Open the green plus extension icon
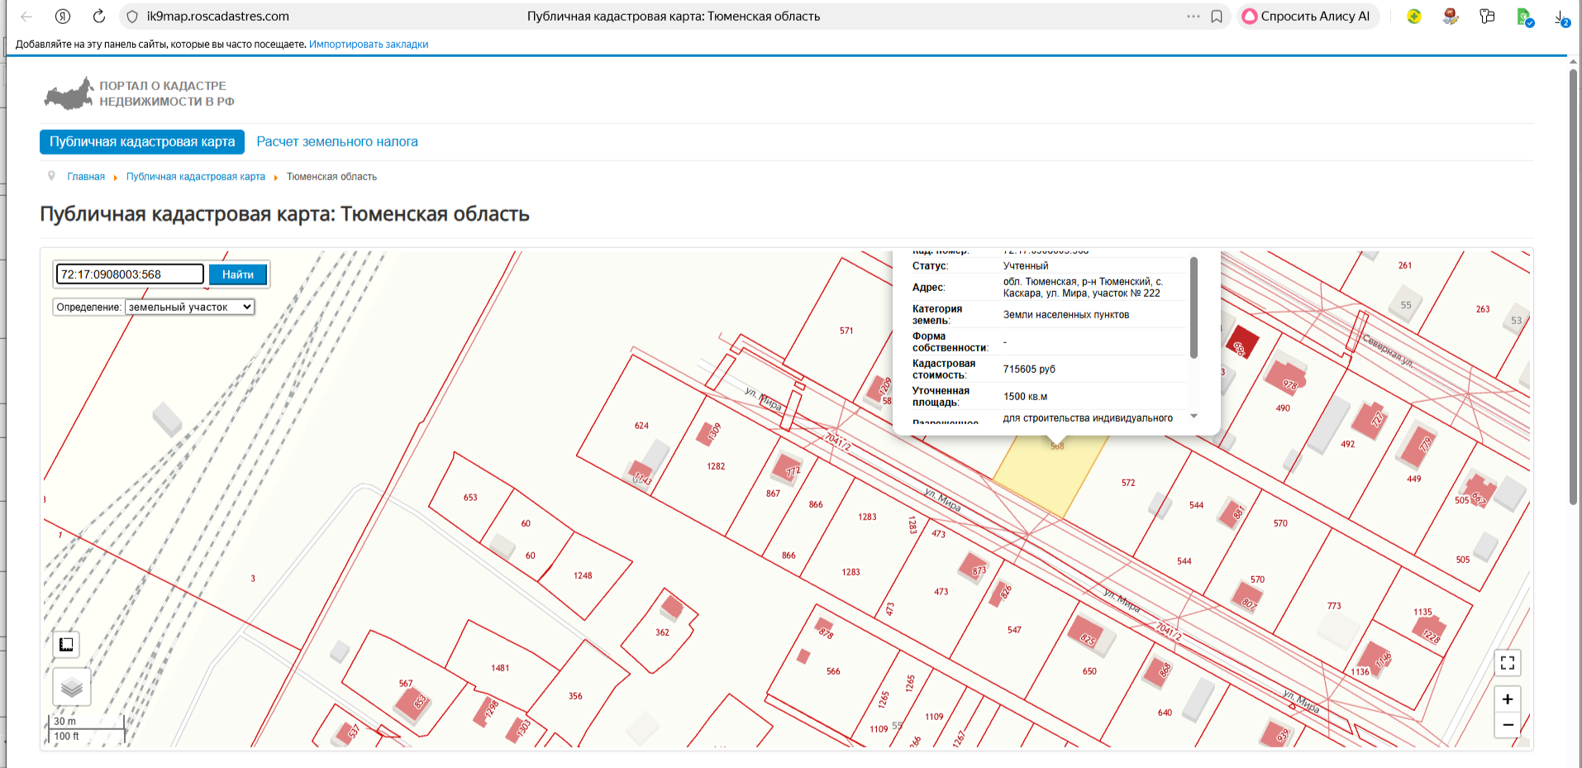Viewport: 1582px width, 768px height. [1414, 17]
